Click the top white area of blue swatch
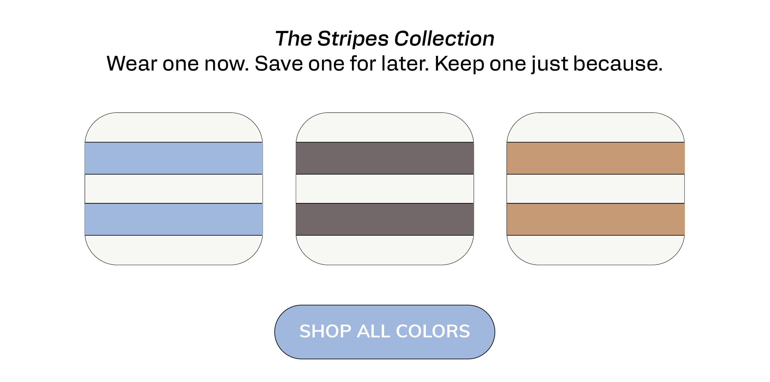The image size is (770, 382). click(x=174, y=127)
